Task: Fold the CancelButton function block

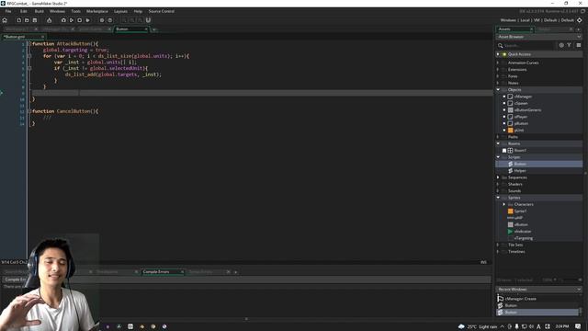Action: pos(29,111)
